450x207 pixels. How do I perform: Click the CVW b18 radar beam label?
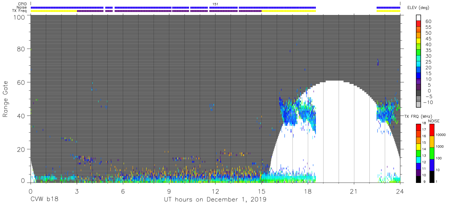44,200
